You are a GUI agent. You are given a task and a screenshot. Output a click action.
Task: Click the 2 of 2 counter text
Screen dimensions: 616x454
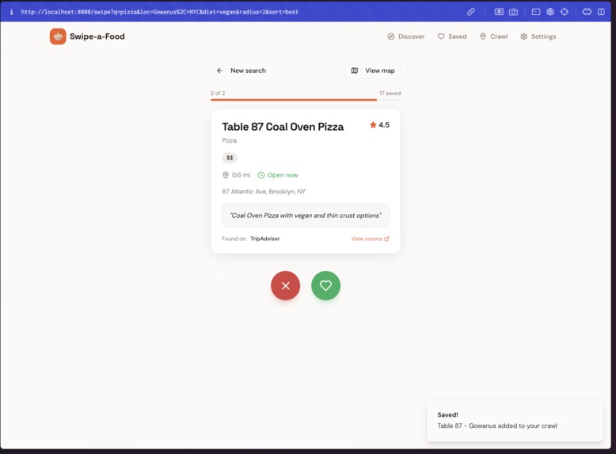coord(218,93)
